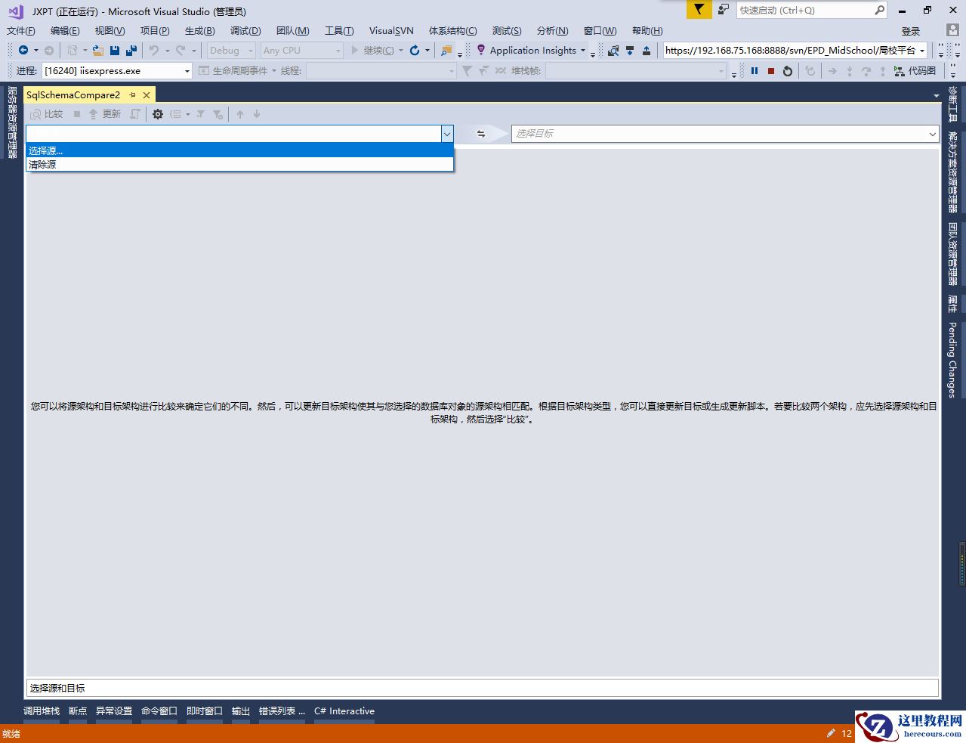The image size is (966, 743).
Task: Click the navigate backward arrow icon
Action: pyautogui.click(x=23, y=51)
